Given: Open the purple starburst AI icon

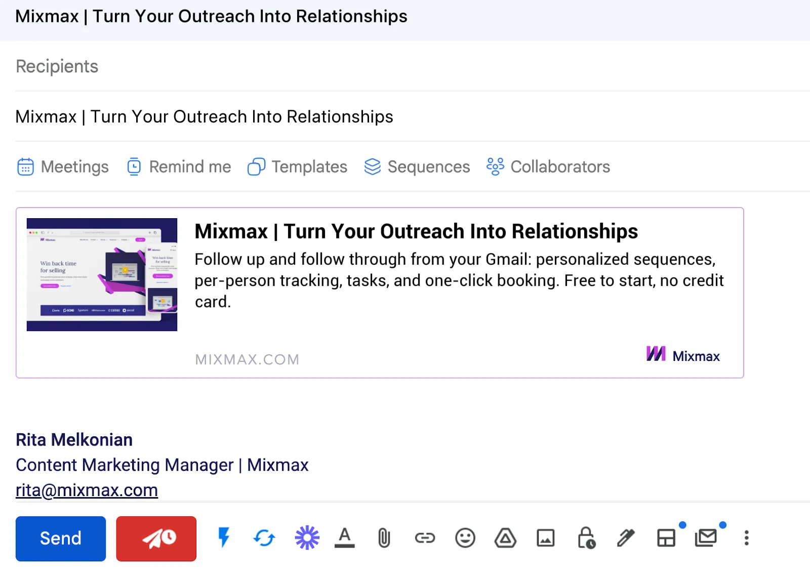Looking at the screenshot, I should (x=307, y=538).
